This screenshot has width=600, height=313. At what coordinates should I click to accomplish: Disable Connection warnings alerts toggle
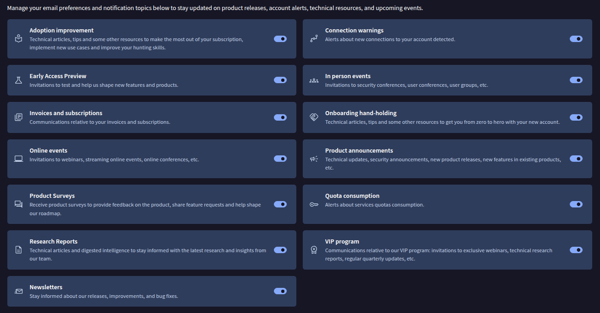coord(576,39)
